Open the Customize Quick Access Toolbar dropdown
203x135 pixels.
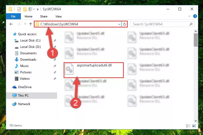point(37,9)
